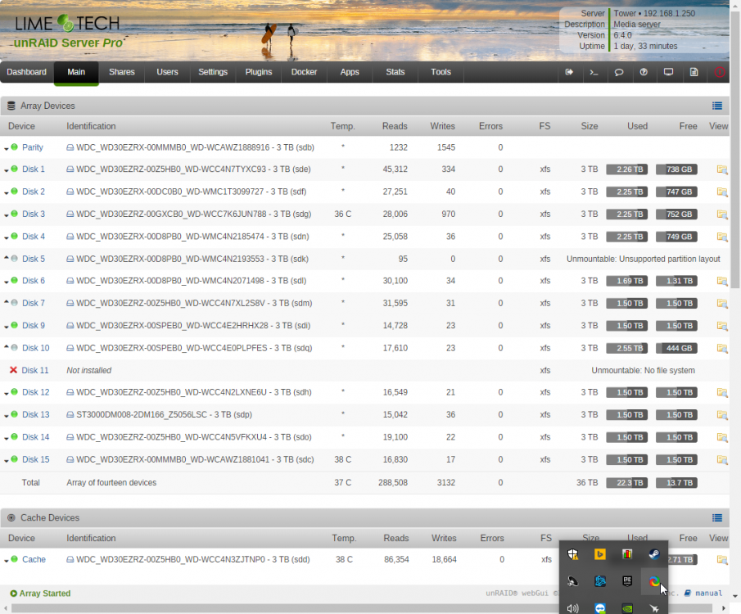Open the Disk 13 device link

pyautogui.click(x=36, y=414)
